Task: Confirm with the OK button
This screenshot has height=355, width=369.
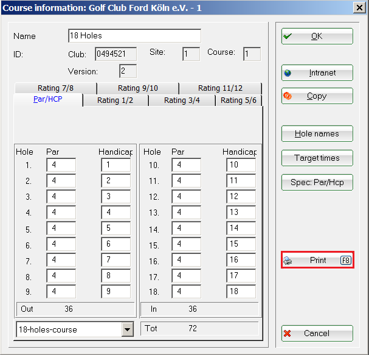Action: point(317,37)
